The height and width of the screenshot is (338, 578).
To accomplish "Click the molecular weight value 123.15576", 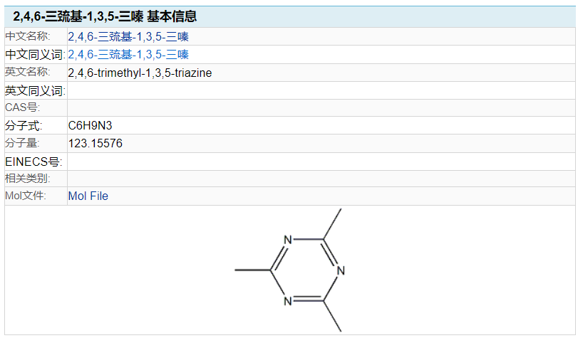I will click(x=95, y=143).
